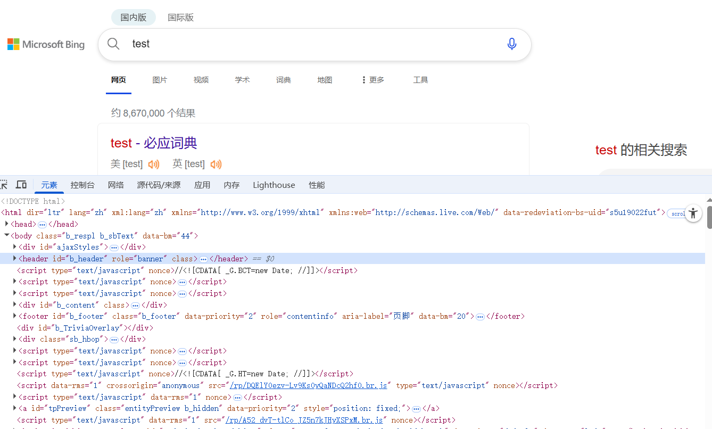Image resolution: width=712 pixels, height=429 pixels.
Task: Toggle the device toolbar icon in DevTools
Action: click(x=21, y=185)
